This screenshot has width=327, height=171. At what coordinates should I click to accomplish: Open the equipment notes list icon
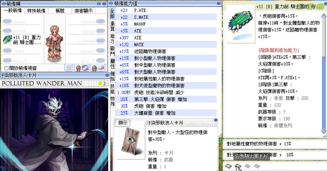[69, 68]
